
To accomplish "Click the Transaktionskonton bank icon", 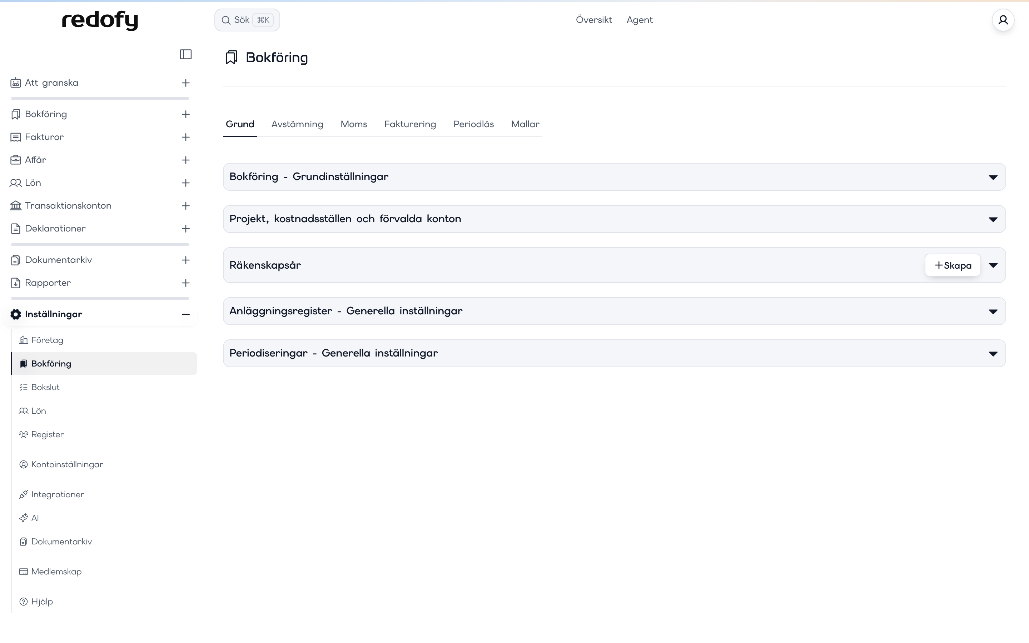I will 16,206.
